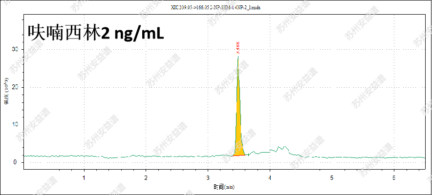Click the y-axis tick label 10
Viewport: 432px width, 195px height.
pos(15,125)
